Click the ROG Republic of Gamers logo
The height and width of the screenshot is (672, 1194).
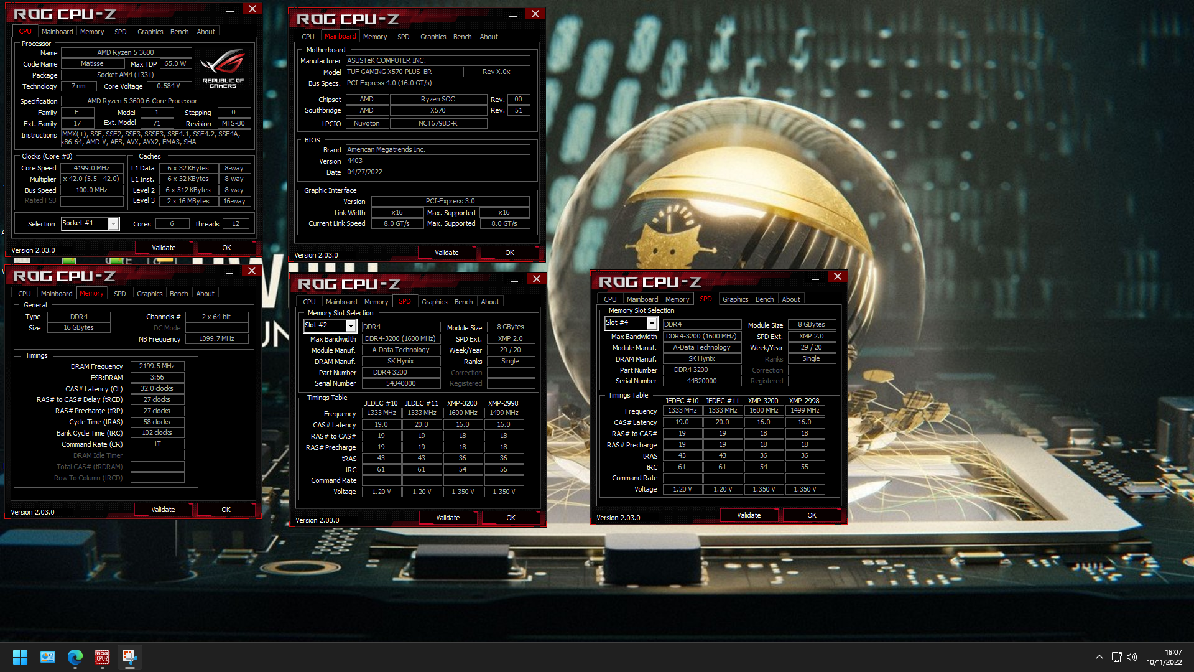point(223,68)
